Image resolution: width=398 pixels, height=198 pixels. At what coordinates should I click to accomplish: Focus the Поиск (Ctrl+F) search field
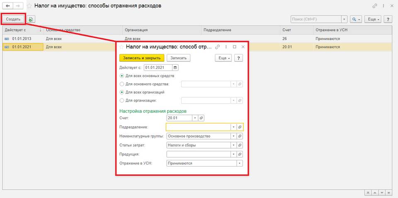click(316, 19)
